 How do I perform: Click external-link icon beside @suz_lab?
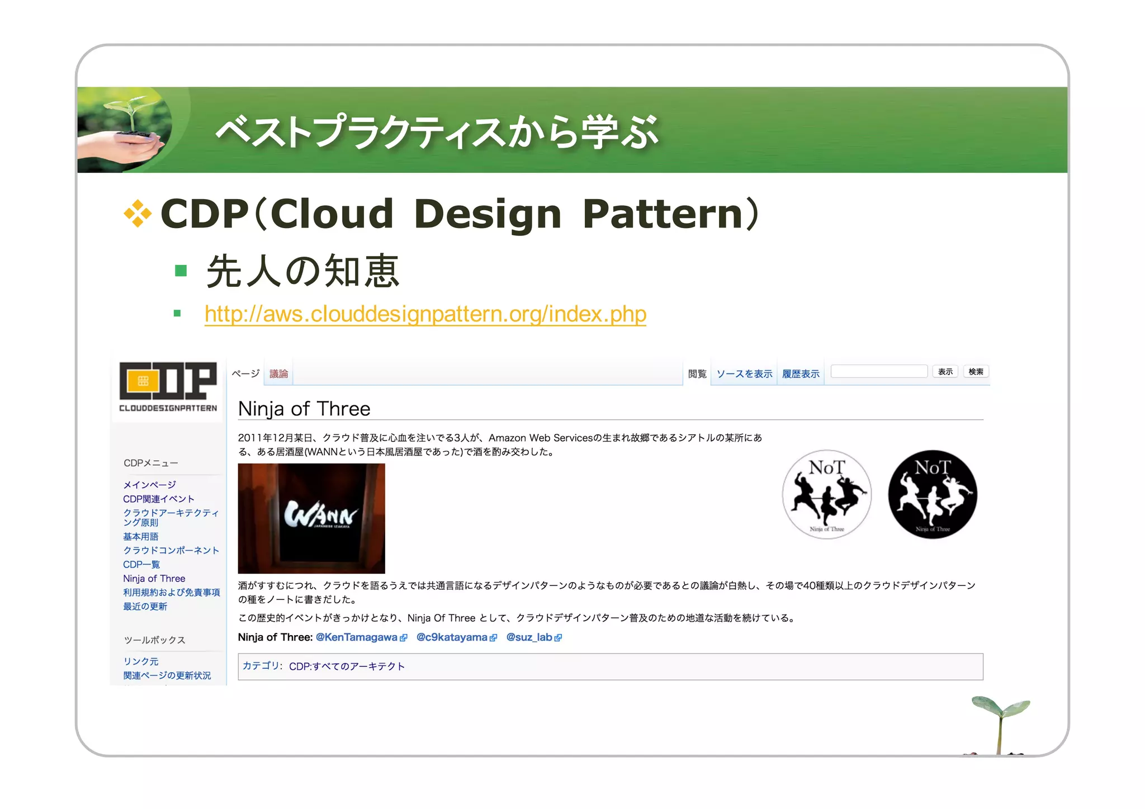pyautogui.click(x=558, y=638)
